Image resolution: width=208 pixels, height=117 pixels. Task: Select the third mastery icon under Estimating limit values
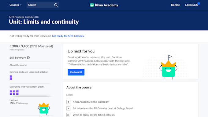pos(17,92)
